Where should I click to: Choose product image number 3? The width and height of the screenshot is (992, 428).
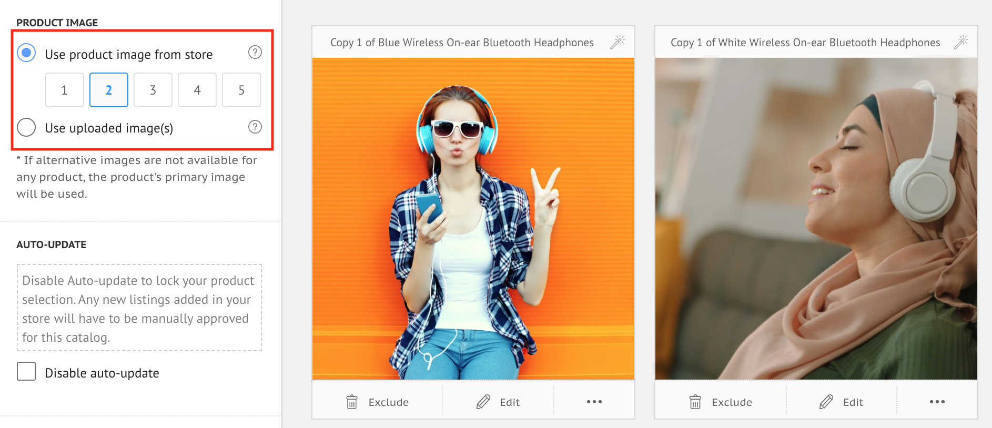pos(153,90)
